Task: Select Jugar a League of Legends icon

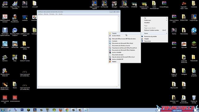Action: point(95,5)
